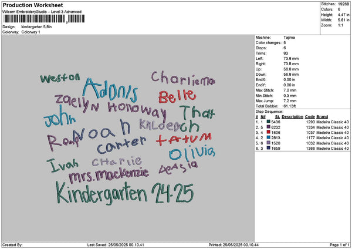Image resolution: width=352 pixels, height=249 pixels.
Task: Click Madeira Classic 40 in the 5436 row
Action: coord(333,122)
